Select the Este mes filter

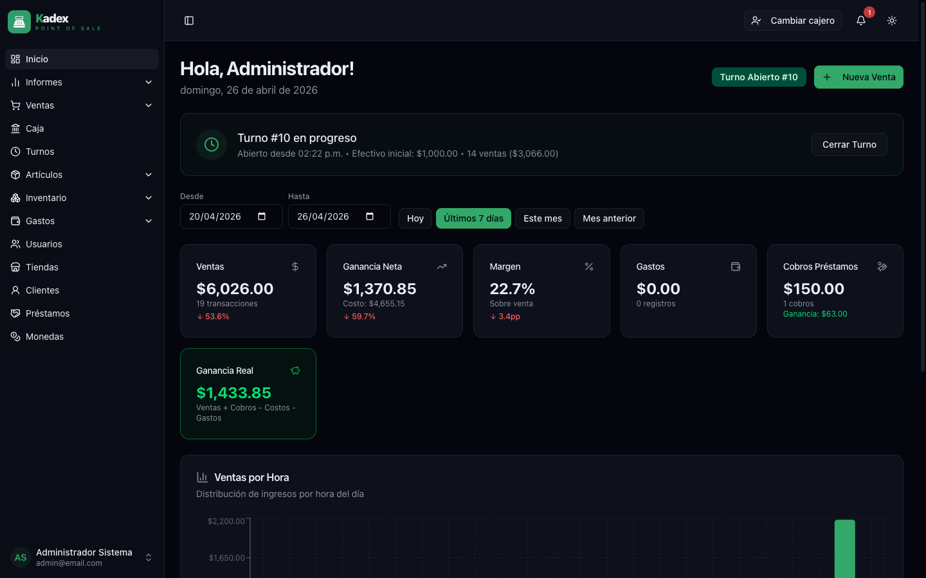coord(542,218)
